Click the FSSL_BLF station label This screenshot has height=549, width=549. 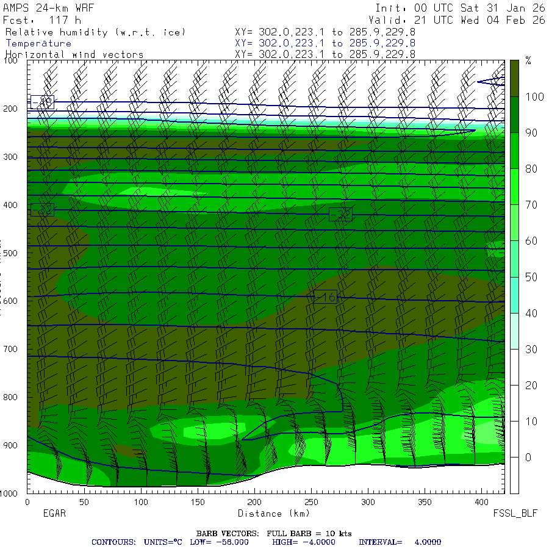pos(515,514)
